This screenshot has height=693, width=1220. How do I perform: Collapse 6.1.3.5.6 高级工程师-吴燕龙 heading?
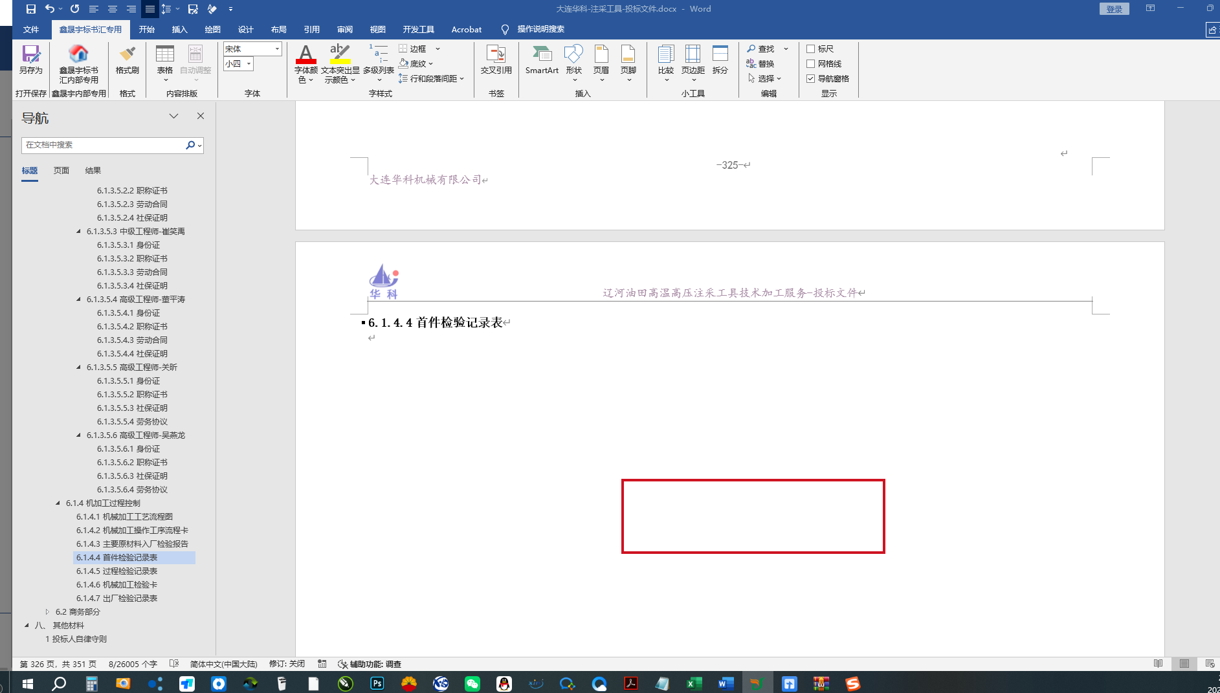(78, 435)
